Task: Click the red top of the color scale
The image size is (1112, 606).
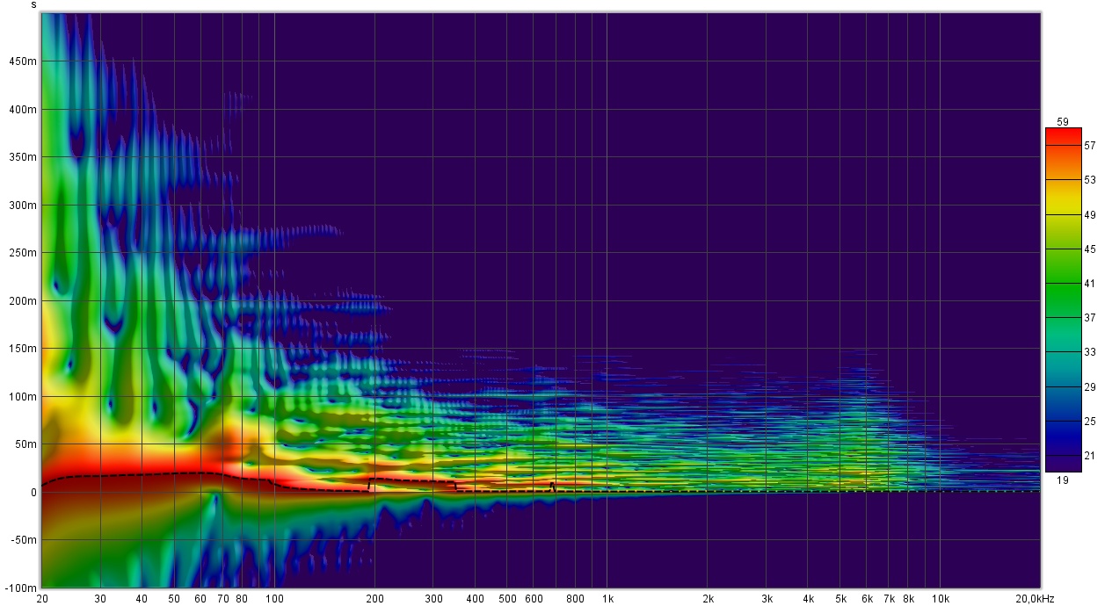Action: click(x=1064, y=134)
